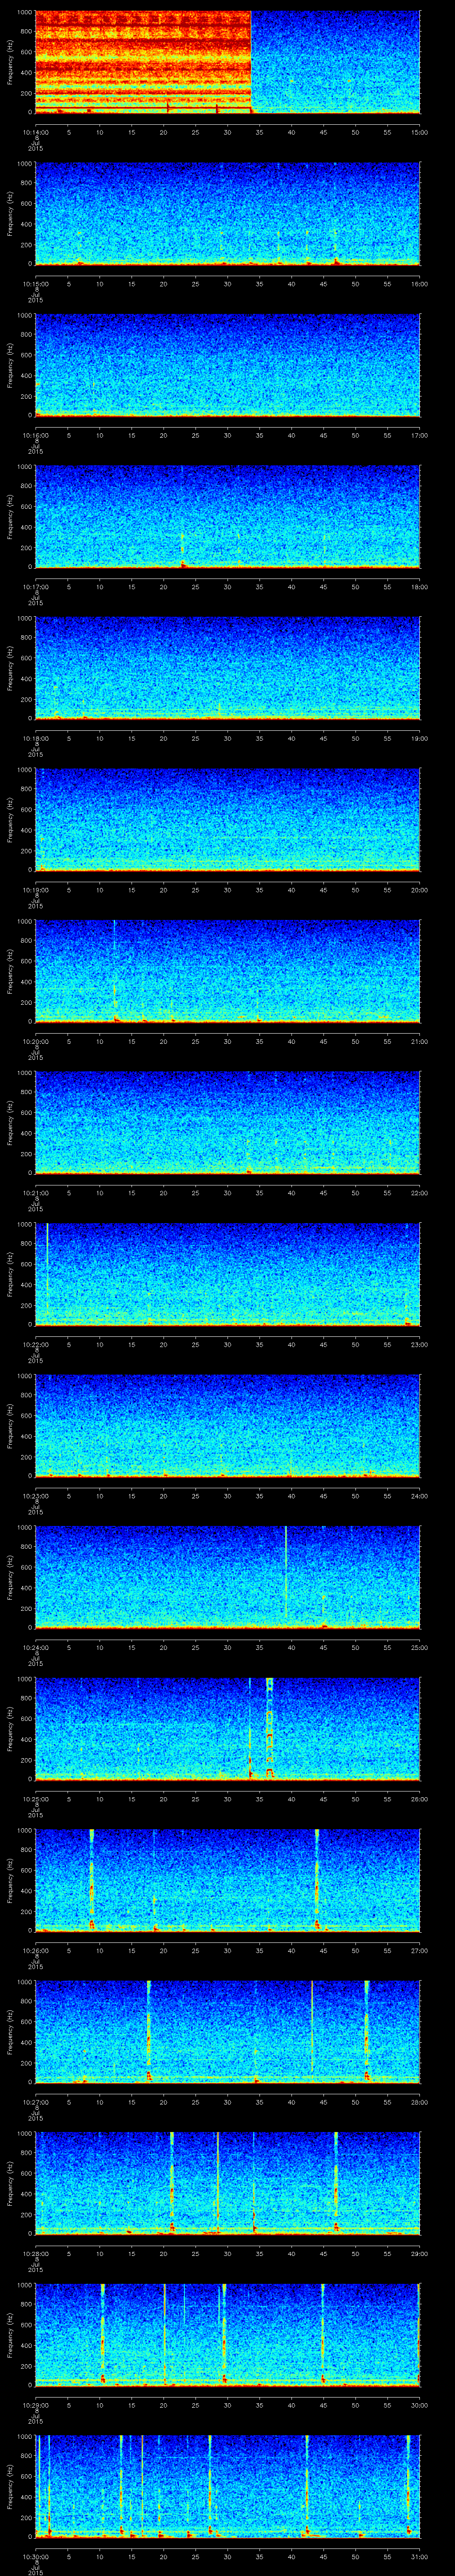Click the Frequency (Hz) axis label of the 10:14:00 panel

click(10, 62)
